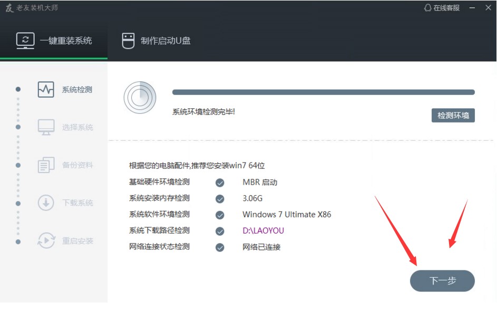Open the 一键重装系统 tab
This screenshot has height=313, width=497.
pos(54,41)
